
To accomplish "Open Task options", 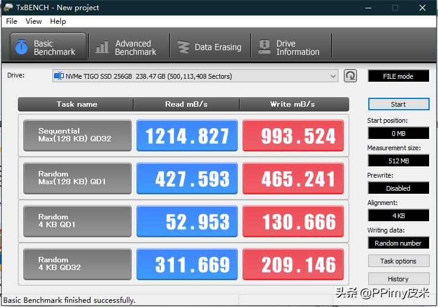I will (399, 261).
